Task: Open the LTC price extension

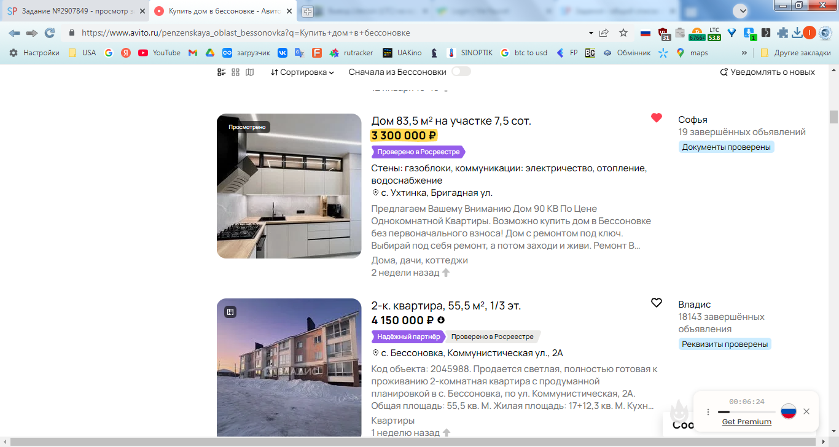Action: click(714, 33)
